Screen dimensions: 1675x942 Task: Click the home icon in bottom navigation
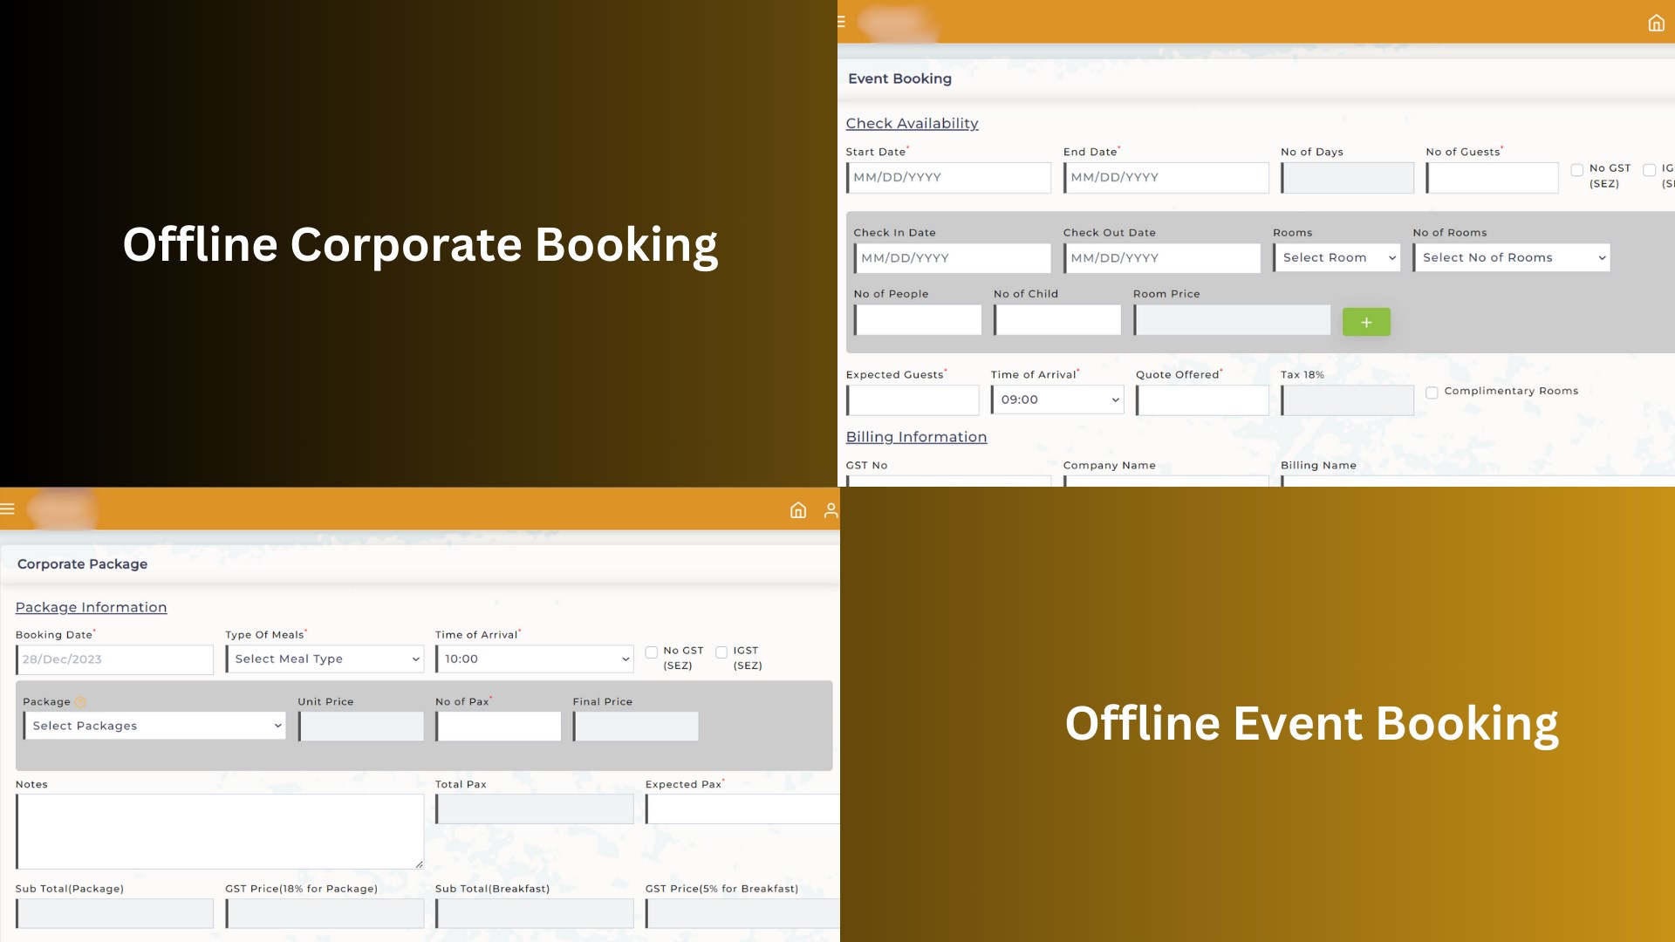[x=798, y=509]
